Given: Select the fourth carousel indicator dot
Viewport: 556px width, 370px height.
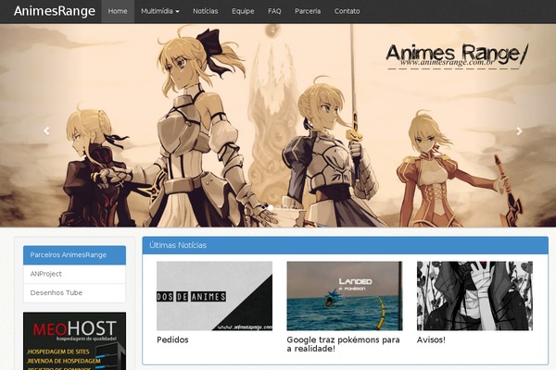Looking at the screenshot, I should 293,207.
